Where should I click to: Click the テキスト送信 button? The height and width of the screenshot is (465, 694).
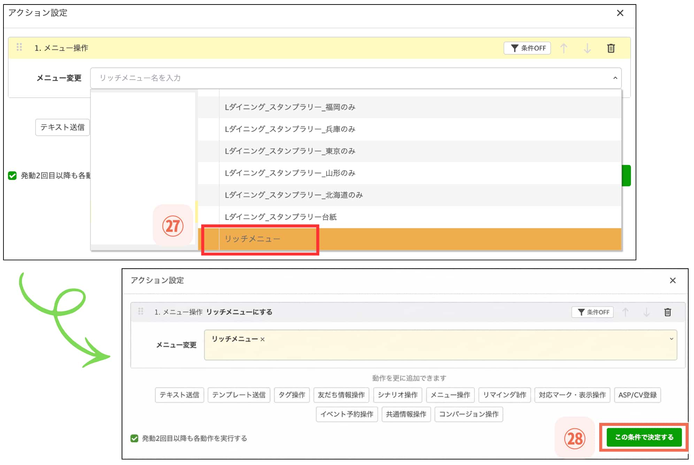62,128
